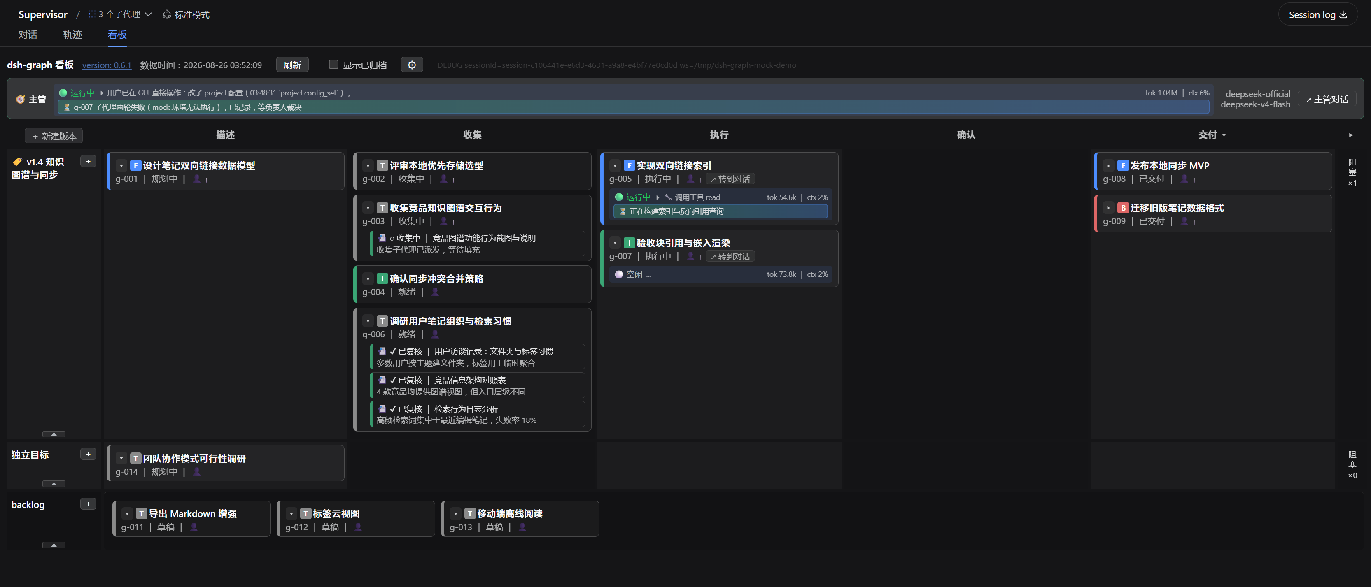The image size is (1371, 587).
Task: Click the 主管 supervisor avatar icon
Action: (20, 100)
